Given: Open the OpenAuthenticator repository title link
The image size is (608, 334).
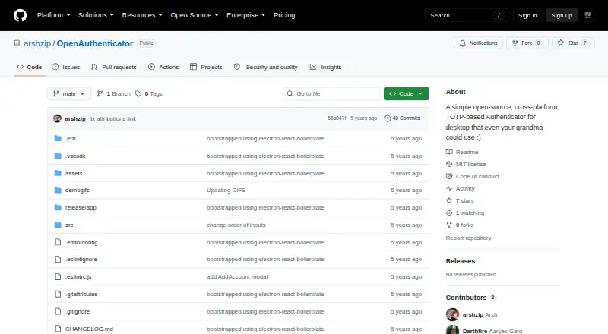Looking at the screenshot, I should click(95, 43).
